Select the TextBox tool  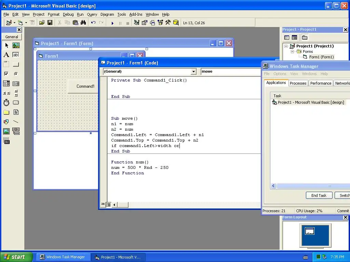coord(16,55)
